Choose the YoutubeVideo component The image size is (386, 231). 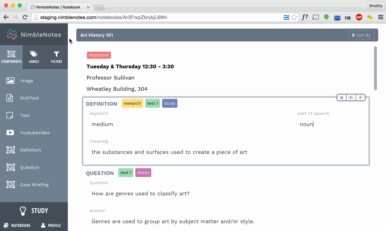pos(35,133)
